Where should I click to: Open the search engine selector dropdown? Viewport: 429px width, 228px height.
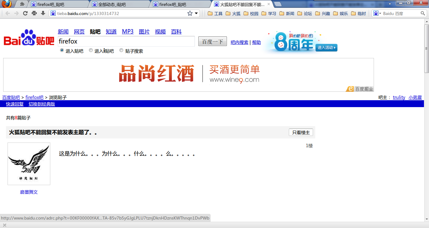[377, 13]
